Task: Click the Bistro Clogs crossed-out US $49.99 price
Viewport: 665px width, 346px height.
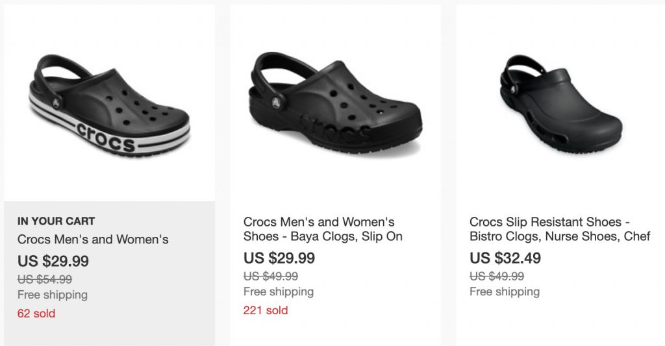Action: pyautogui.click(x=497, y=276)
